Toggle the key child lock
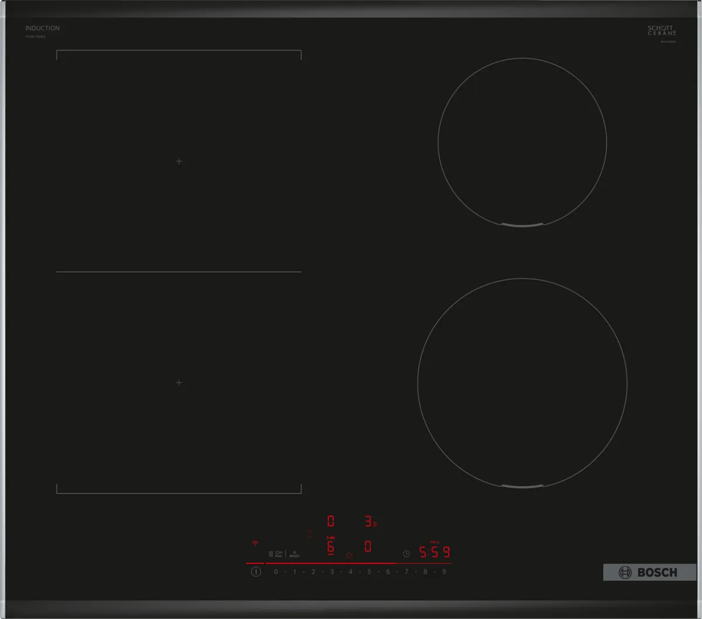This screenshot has height=619, width=702. click(280, 553)
